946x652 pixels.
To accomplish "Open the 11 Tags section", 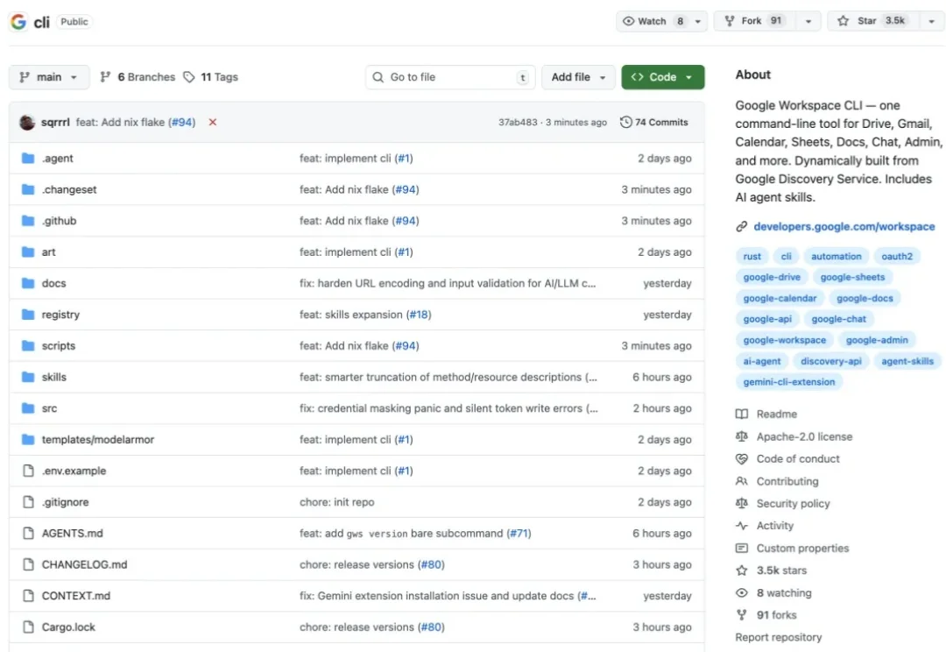I will (211, 77).
